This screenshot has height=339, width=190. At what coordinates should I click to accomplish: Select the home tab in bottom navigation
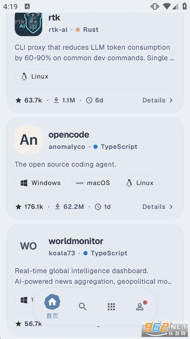coord(52,306)
